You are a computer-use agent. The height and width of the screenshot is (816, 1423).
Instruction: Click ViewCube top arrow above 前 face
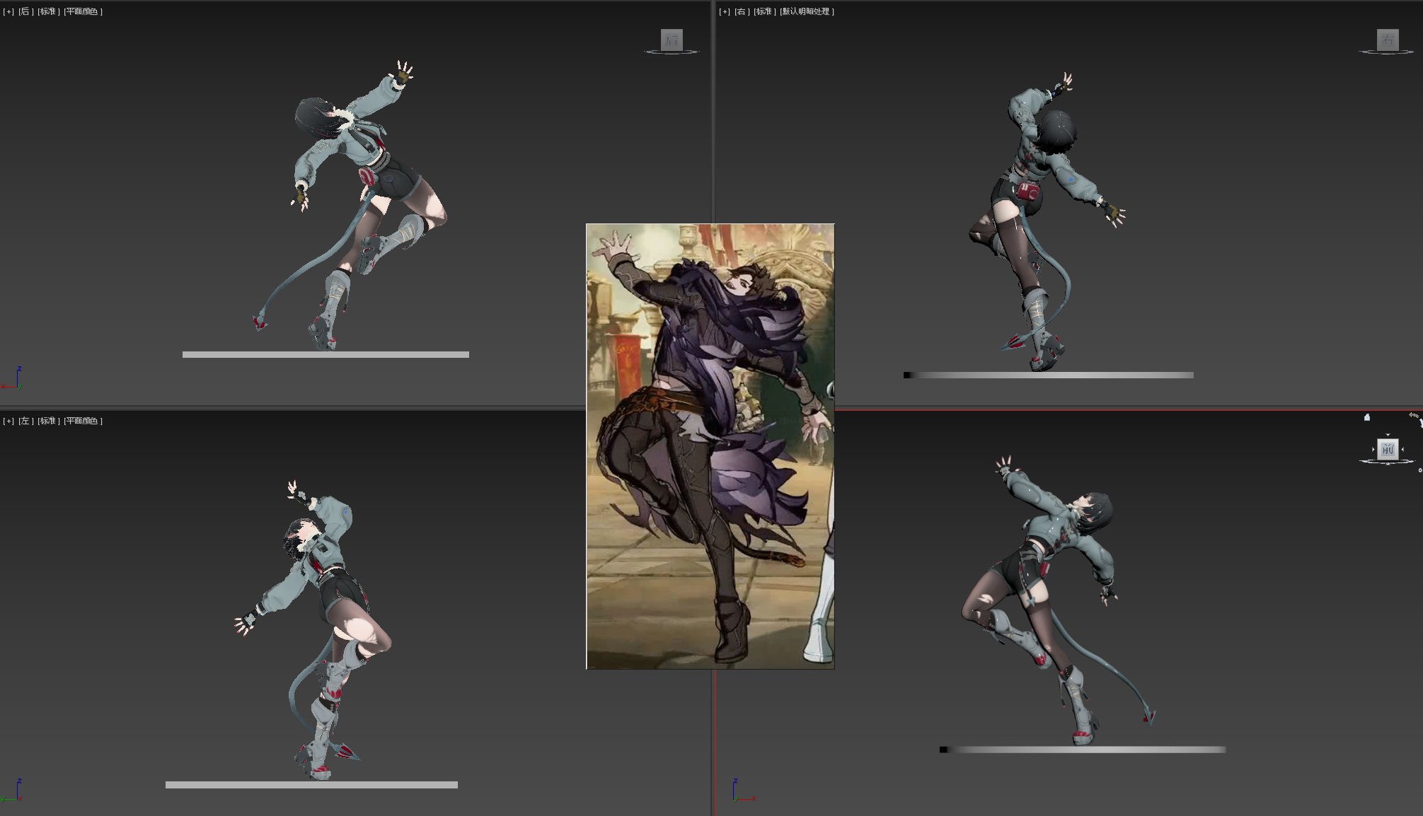(1388, 435)
